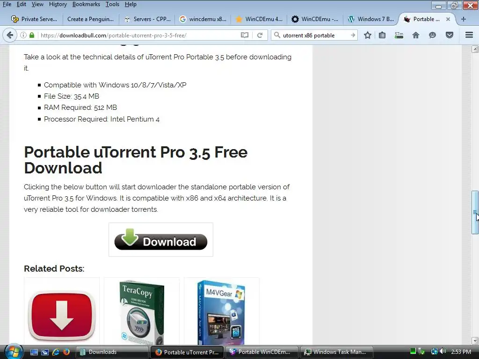This screenshot has width=479, height=359.
Task: Click the 'Related Posts:' heading
Action: tap(54, 268)
